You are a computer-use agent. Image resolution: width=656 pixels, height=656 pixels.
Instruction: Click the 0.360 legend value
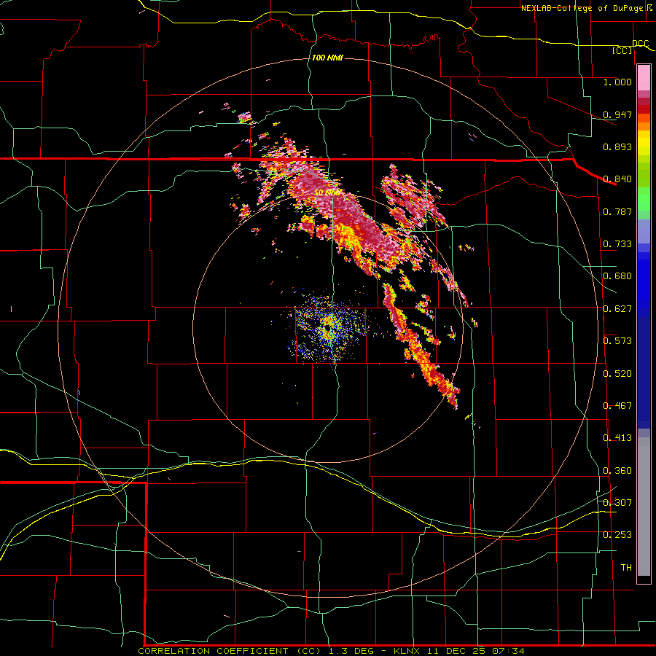(x=617, y=470)
